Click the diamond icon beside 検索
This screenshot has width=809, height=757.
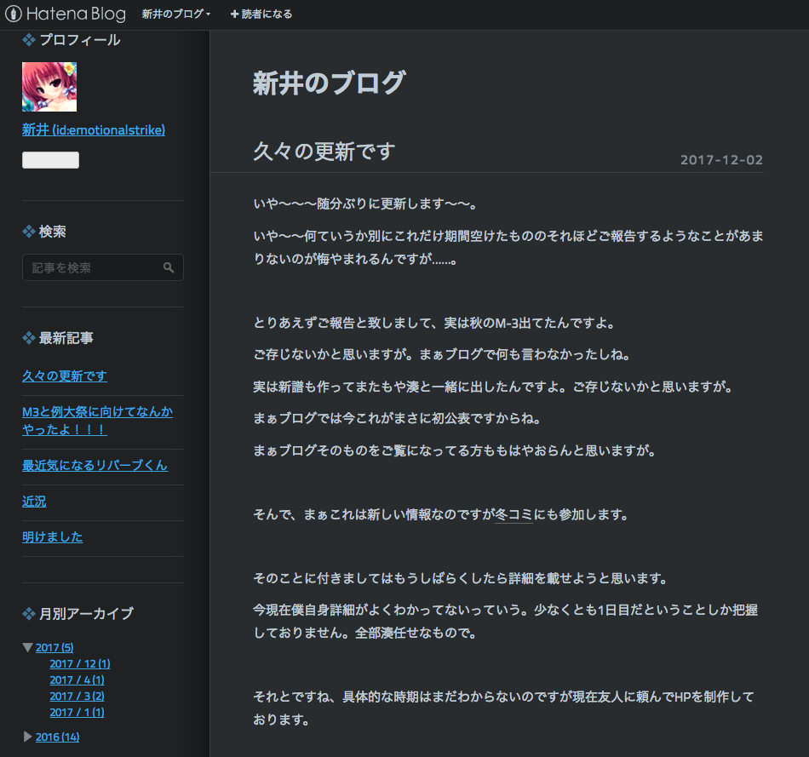pos(26,231)
